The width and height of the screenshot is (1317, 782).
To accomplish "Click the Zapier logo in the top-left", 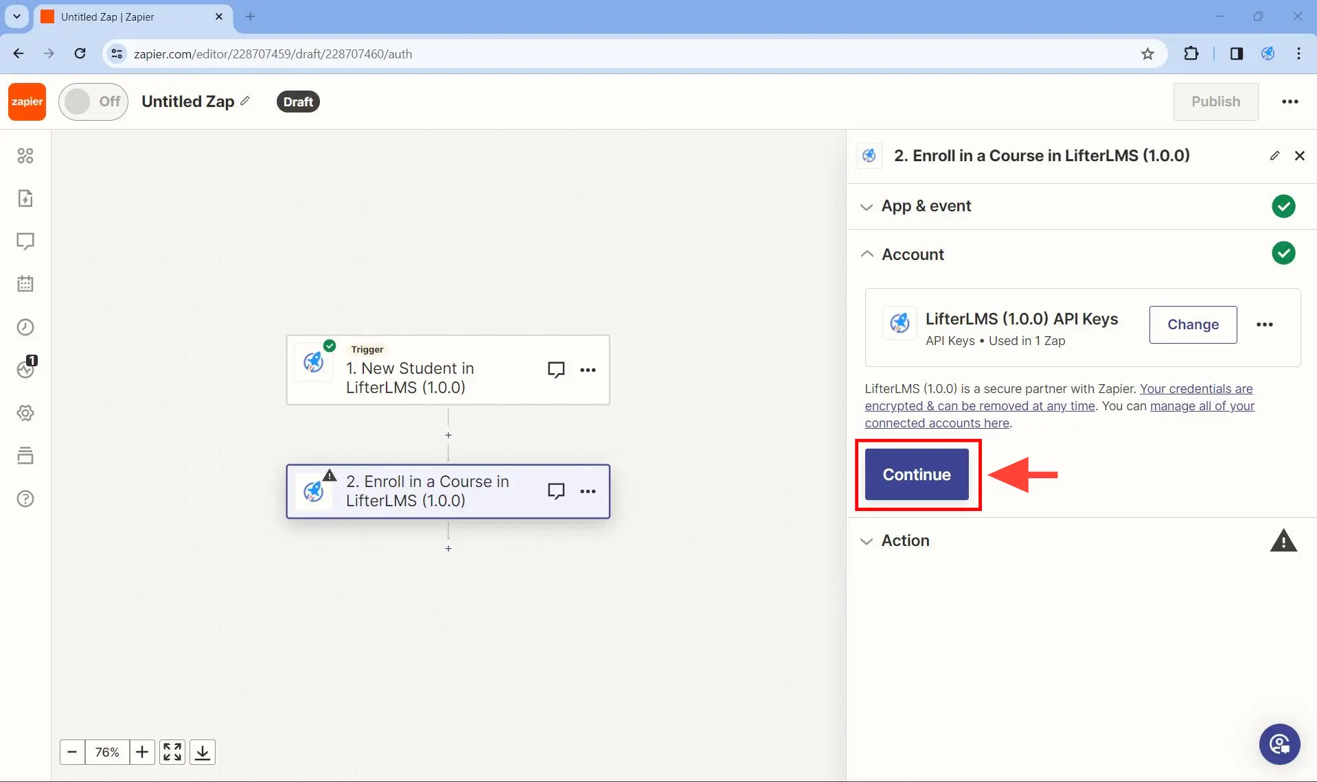I will (26, 101).
